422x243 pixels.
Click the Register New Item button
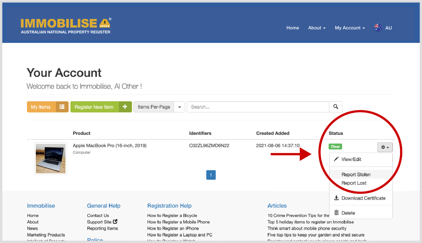click(x=94, y=107)
